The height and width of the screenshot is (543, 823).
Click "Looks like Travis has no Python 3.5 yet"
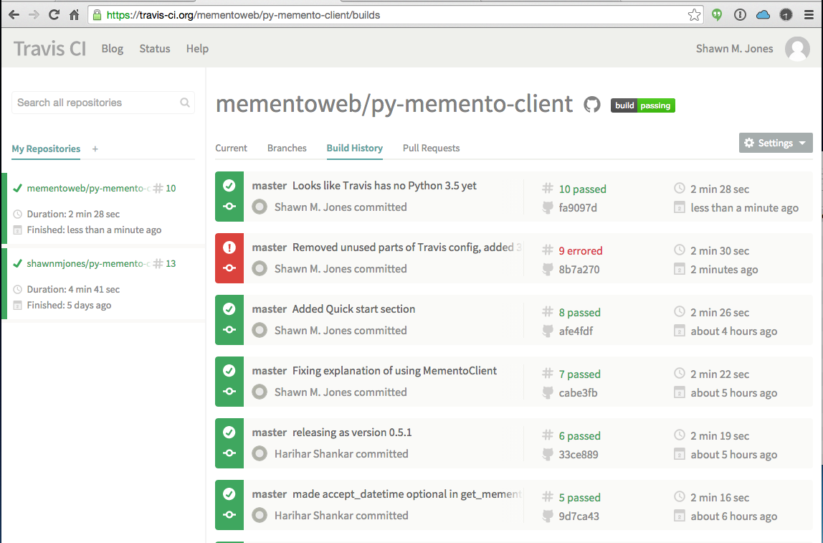[384, 185]
